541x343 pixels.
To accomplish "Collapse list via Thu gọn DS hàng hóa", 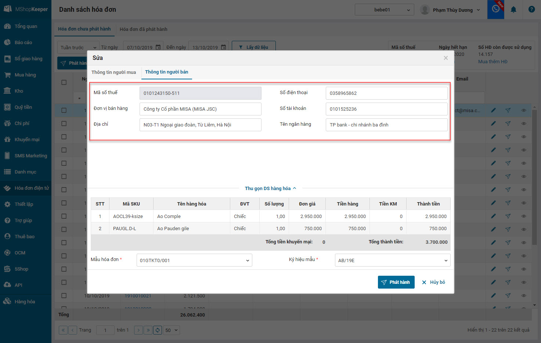I will 270,189.
